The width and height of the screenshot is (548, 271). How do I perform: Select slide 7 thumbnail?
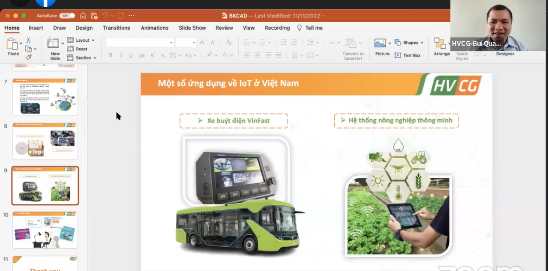click(x=45, y=96)
